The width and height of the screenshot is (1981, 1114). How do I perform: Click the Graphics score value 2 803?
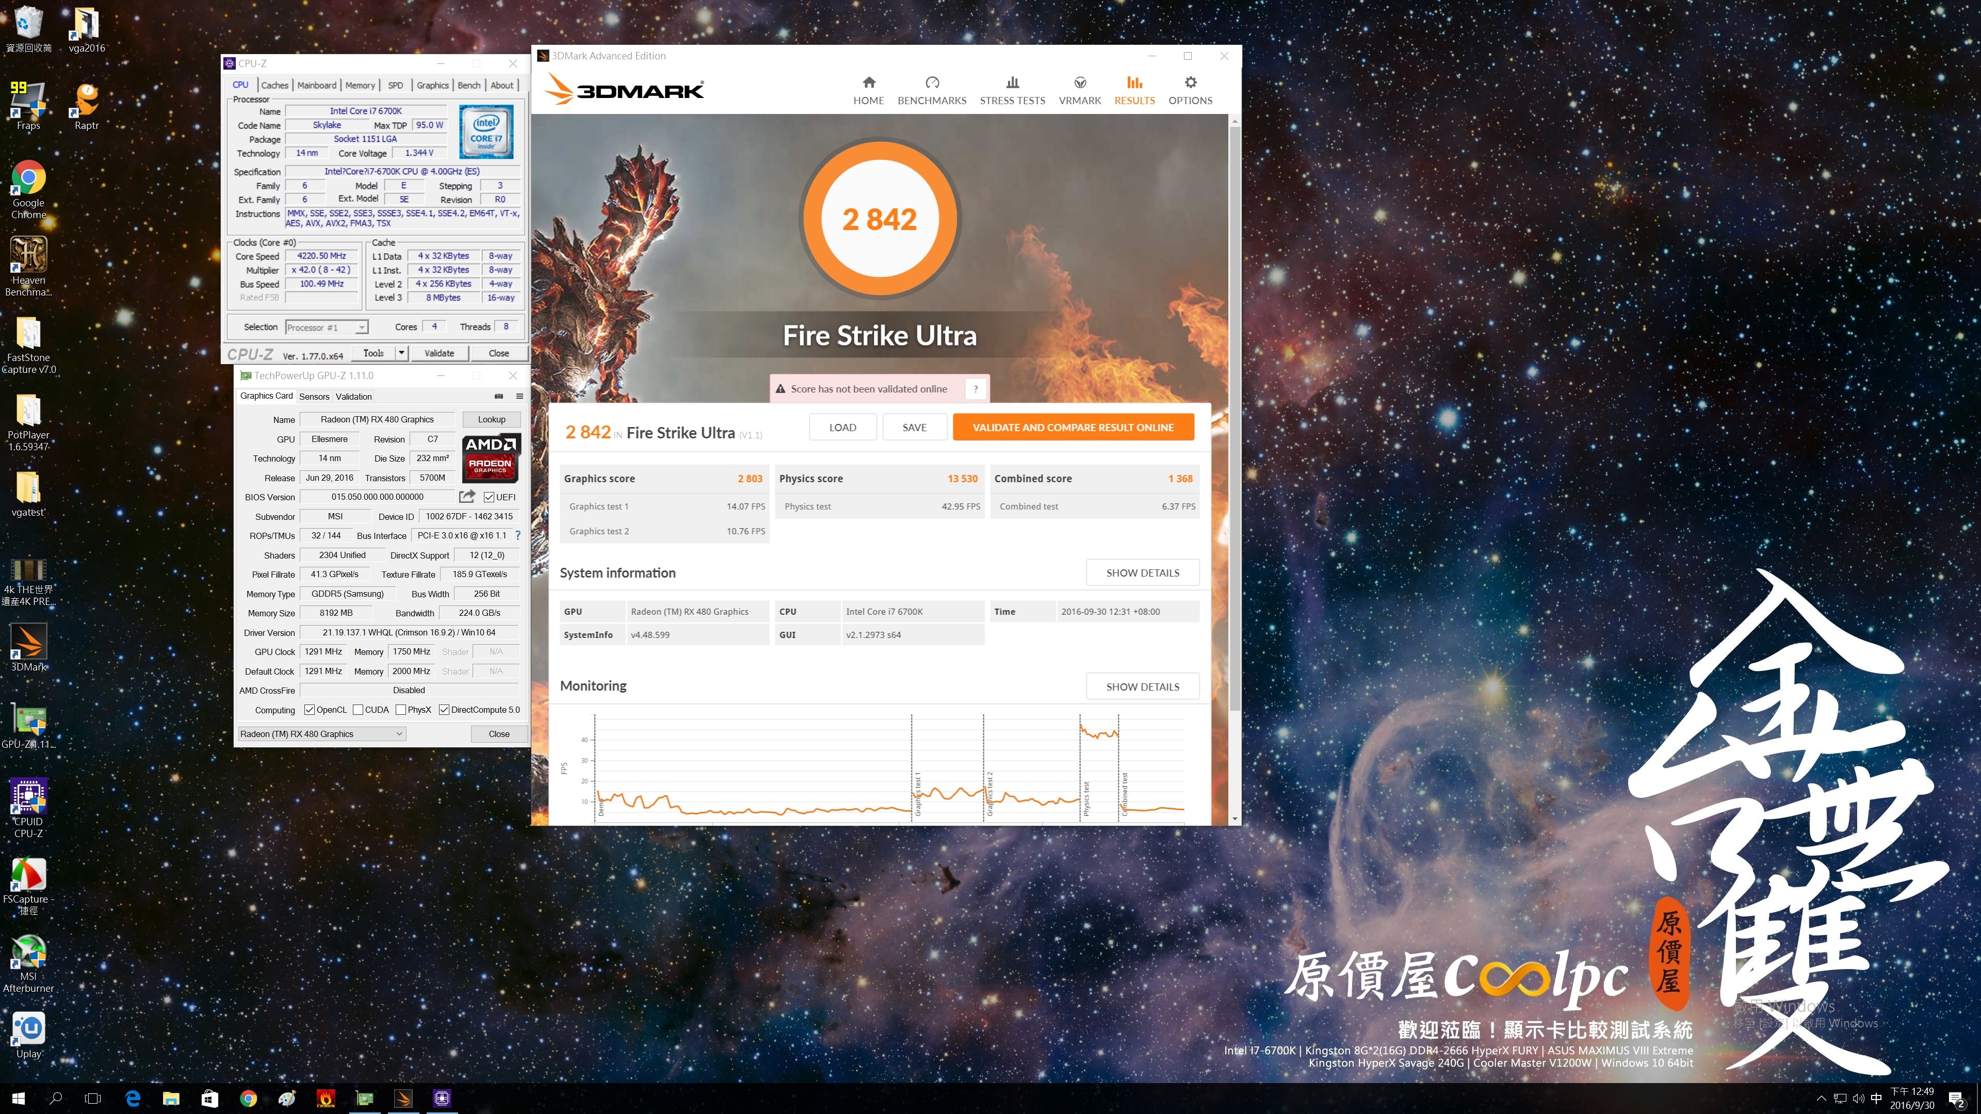tap(750, 479)
